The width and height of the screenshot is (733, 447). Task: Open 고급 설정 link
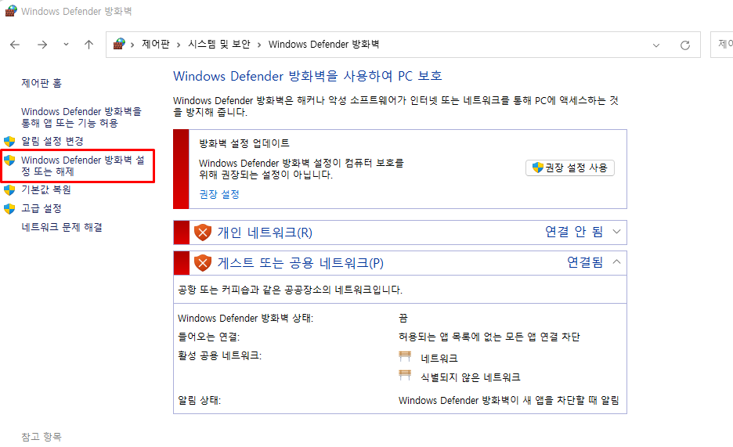point(42,208)
